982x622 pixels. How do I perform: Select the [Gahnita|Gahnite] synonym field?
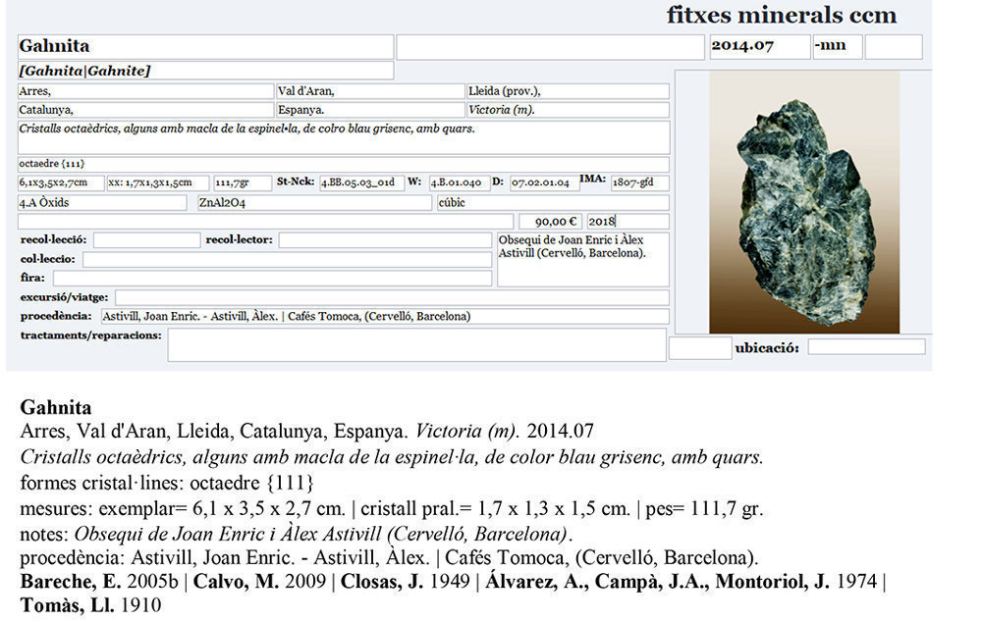point(205,70)
